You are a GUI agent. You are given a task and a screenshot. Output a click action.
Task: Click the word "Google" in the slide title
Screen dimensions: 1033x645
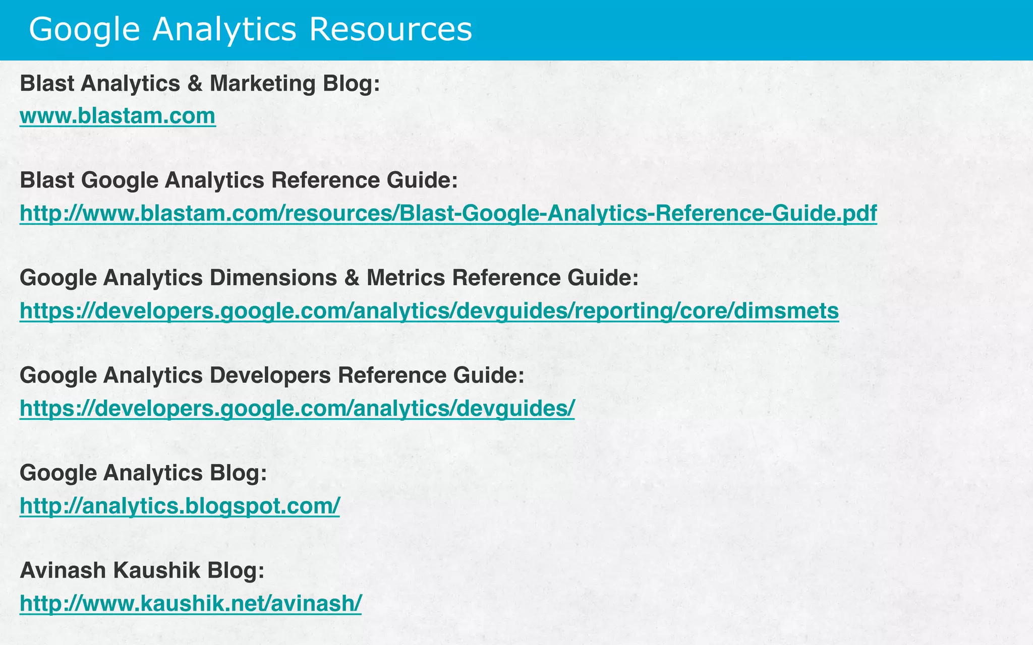point(84,29)
